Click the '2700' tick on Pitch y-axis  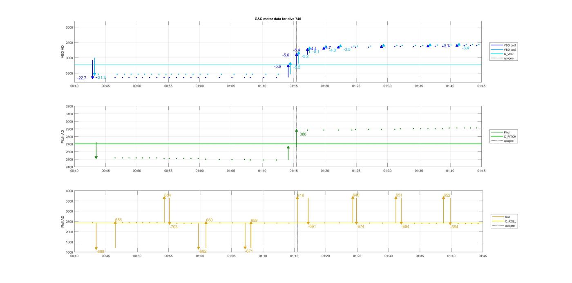[69, 145]
